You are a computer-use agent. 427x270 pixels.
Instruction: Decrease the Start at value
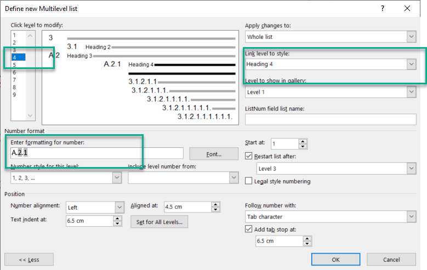pos(303,146)
